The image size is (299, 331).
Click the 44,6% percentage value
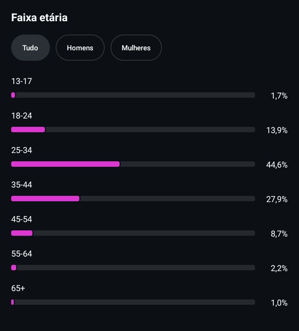277,165
